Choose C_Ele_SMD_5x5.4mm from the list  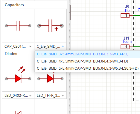coord(87,68)
